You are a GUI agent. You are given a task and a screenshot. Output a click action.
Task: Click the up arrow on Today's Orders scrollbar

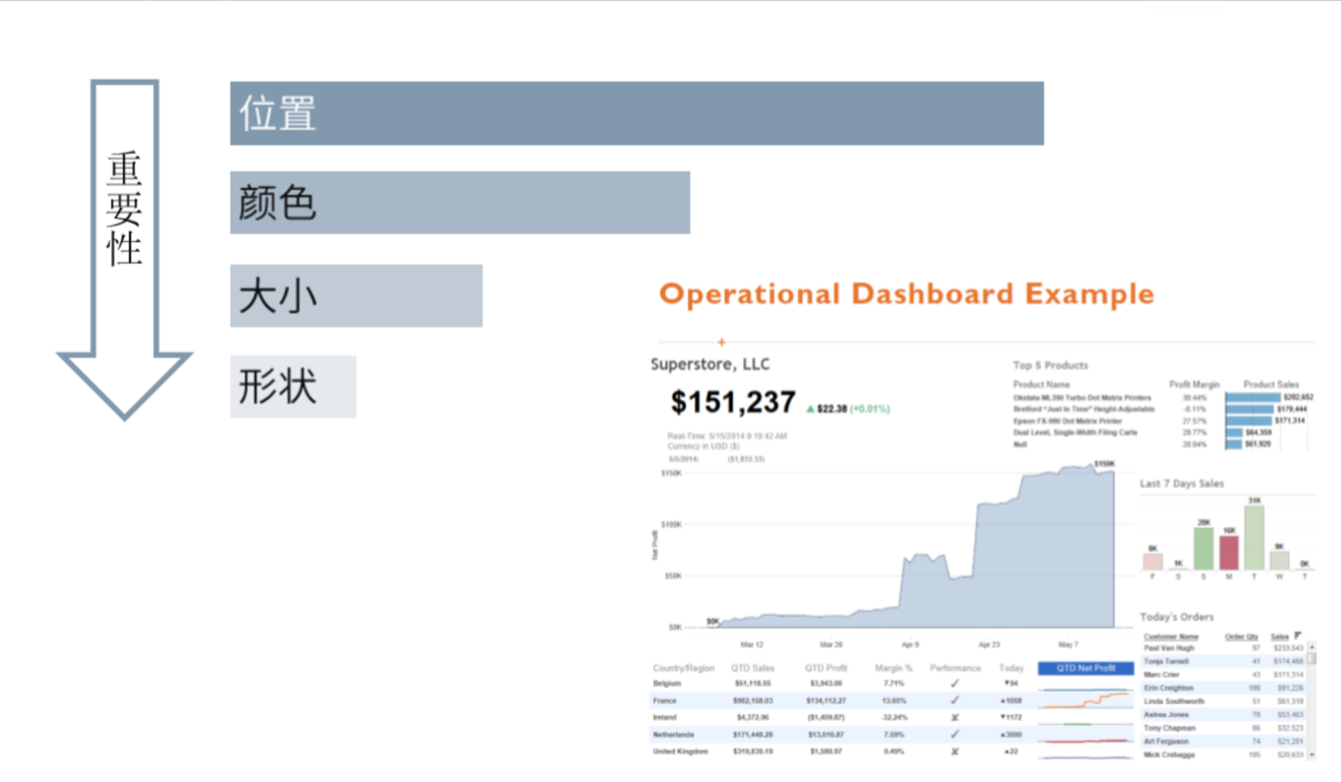click(1312, 648)
